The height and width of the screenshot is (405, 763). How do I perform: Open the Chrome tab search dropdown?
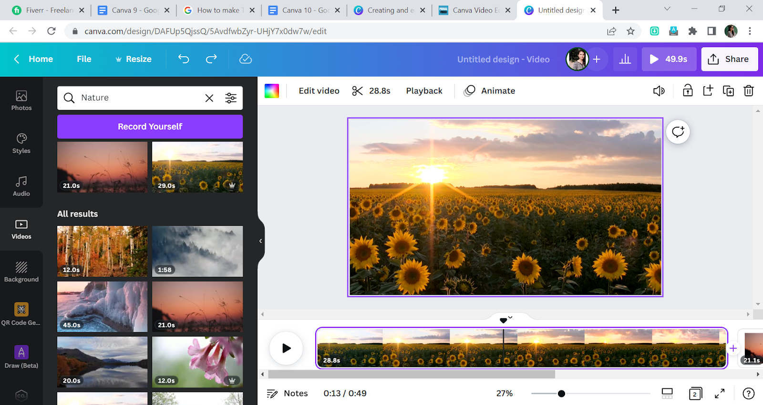pyautogui.click(x=667, y=9)
